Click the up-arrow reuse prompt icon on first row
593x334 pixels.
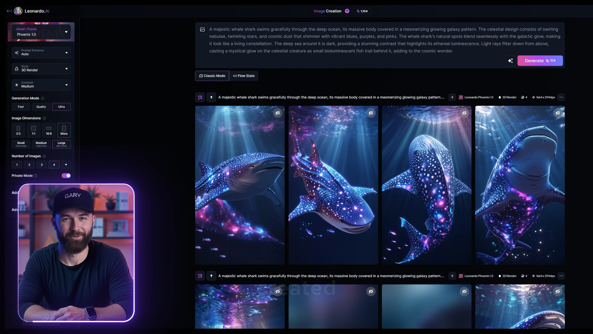[211, 97]
